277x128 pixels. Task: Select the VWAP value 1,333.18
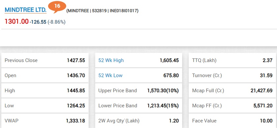pyautogui.click(x=75, y=121)
